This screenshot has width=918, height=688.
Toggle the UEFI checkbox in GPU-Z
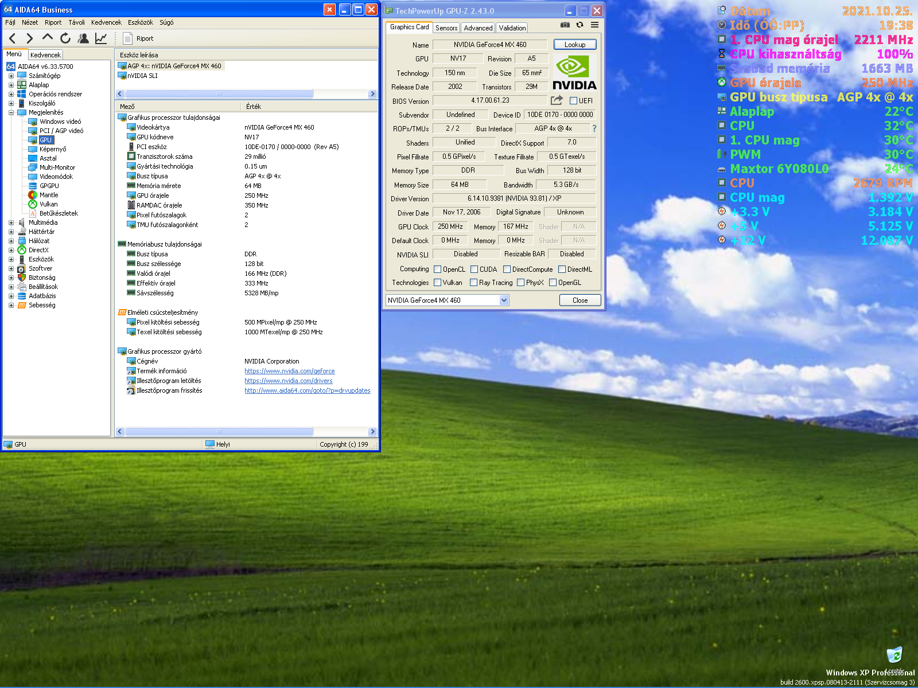point(573,100)
